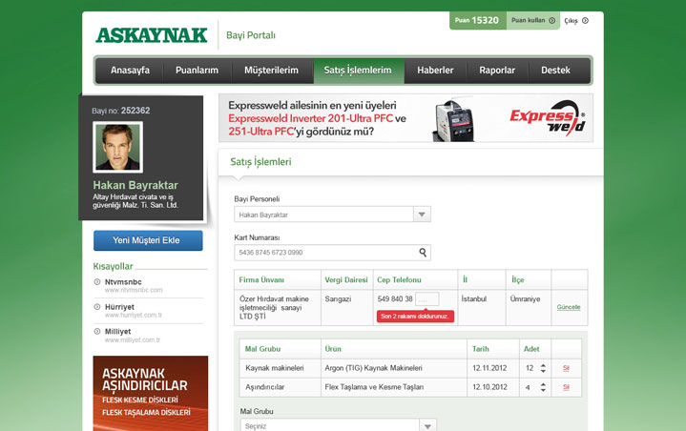Screen dimensions: 686x431
Task: Open the Anasayfa tab
Action: 130,71
